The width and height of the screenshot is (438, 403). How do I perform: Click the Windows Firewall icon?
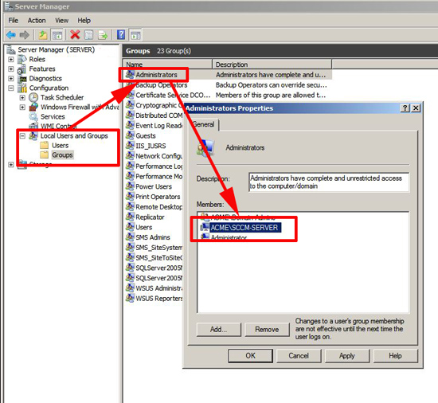pos(33,107)
